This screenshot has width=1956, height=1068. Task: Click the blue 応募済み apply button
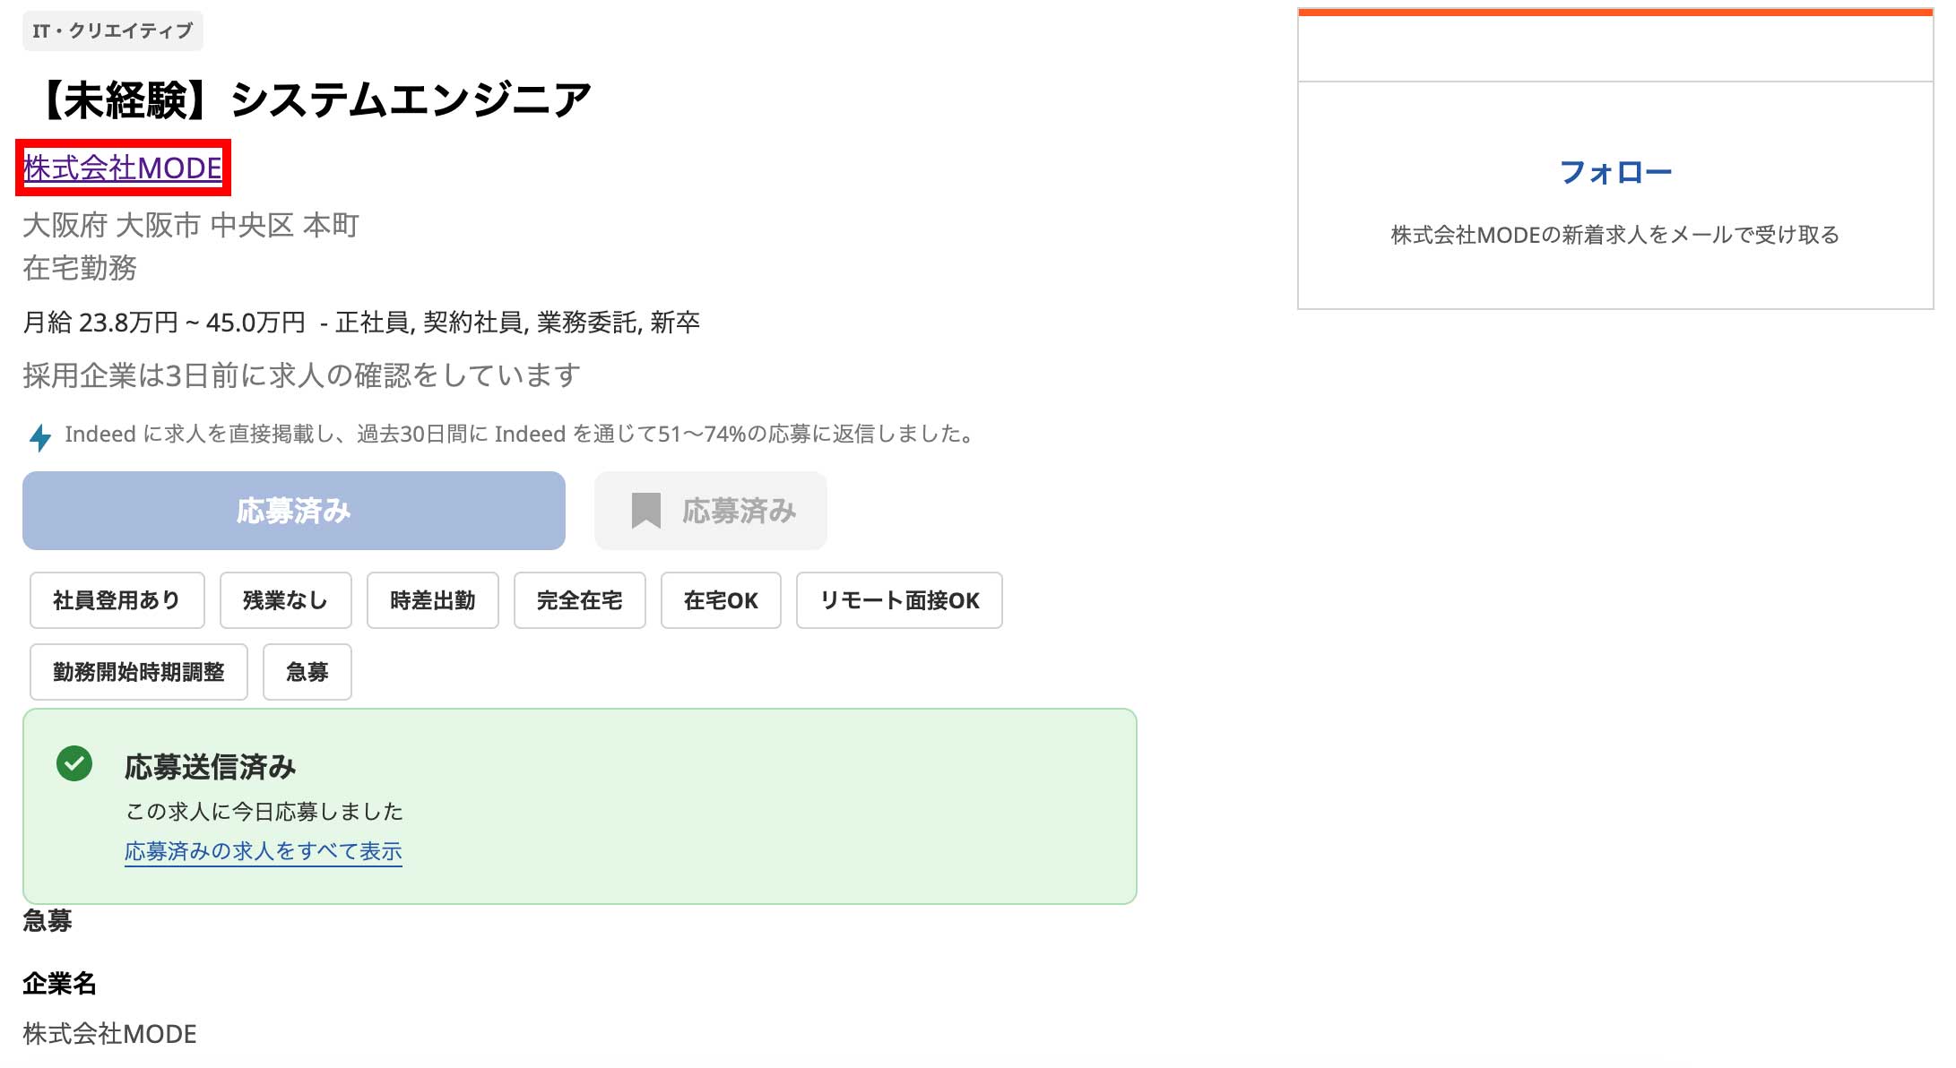294,511
